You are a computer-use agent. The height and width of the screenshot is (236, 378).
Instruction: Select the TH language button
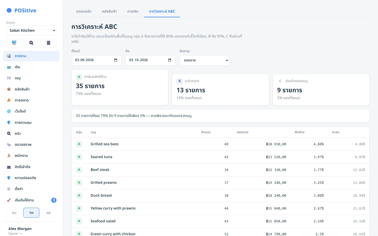coord(31,213)
